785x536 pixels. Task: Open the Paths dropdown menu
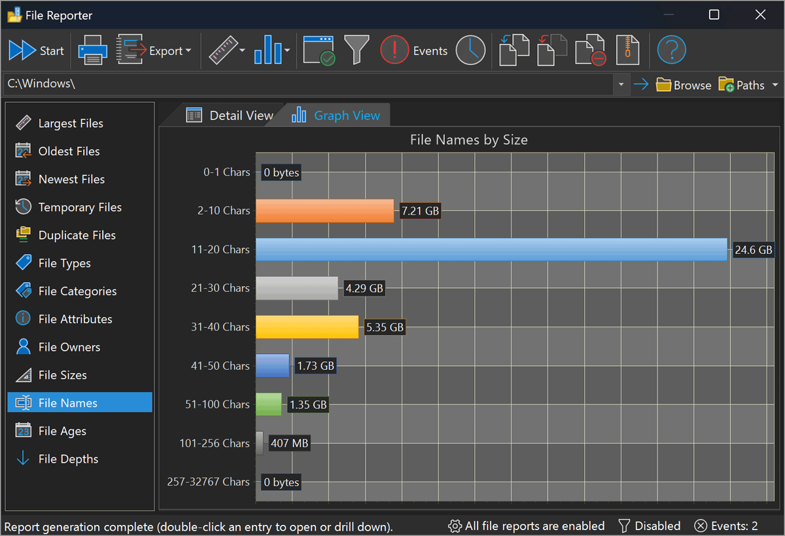775,85
